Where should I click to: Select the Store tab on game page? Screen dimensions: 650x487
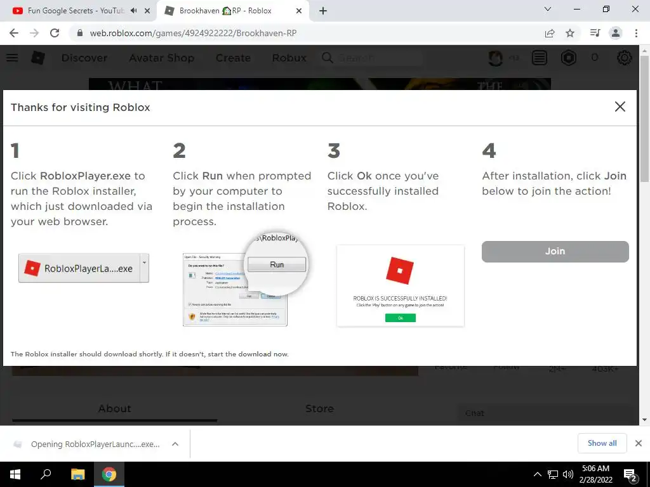click(x=319, y=409)
